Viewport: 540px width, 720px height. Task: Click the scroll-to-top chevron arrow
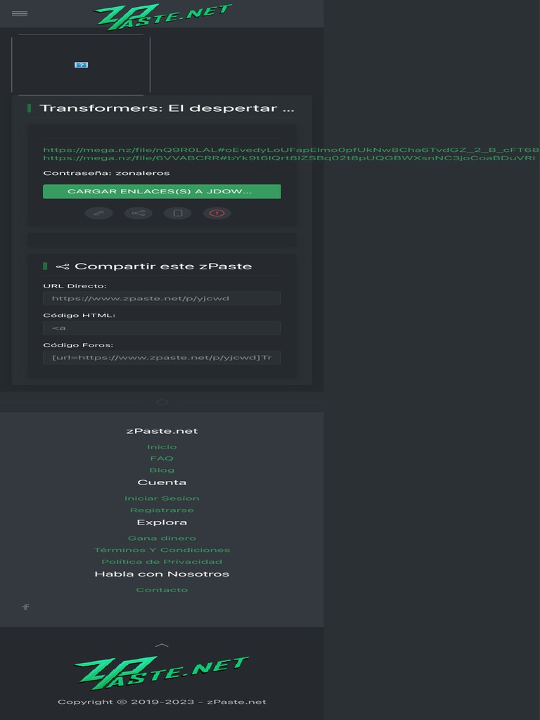(x=162, y=645)
